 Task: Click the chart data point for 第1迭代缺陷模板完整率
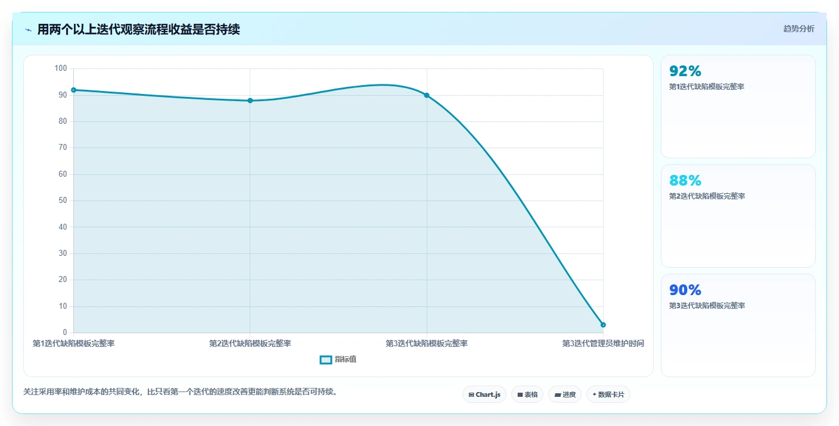[73, 90]
